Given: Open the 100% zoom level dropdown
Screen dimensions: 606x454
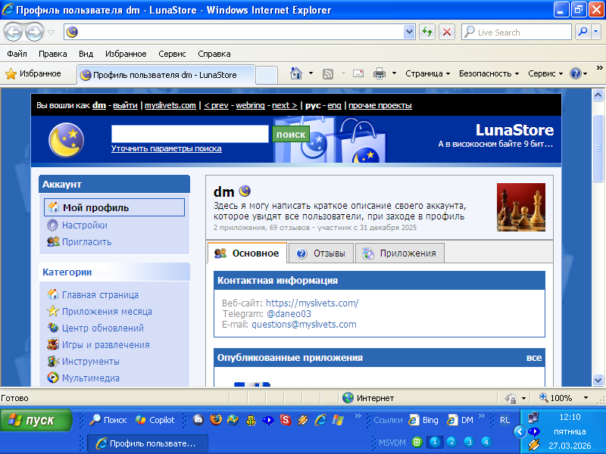Looking at the screenshot, I should [x=586, y=398].
